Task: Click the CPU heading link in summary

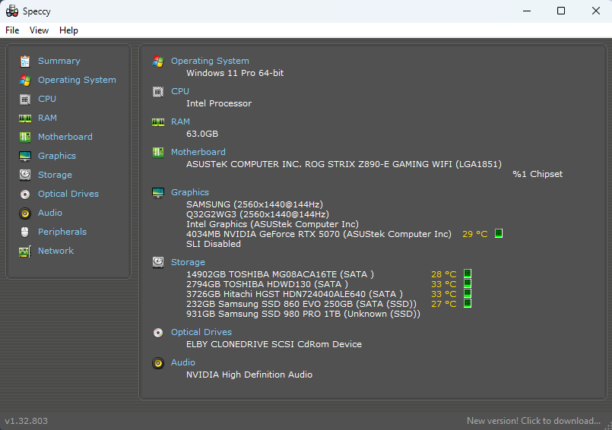Action: tap(180, 91)
